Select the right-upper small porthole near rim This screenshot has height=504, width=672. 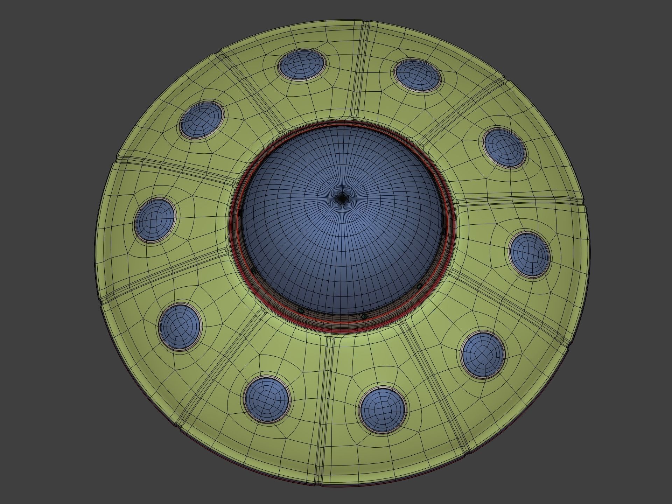pos(505,148)
